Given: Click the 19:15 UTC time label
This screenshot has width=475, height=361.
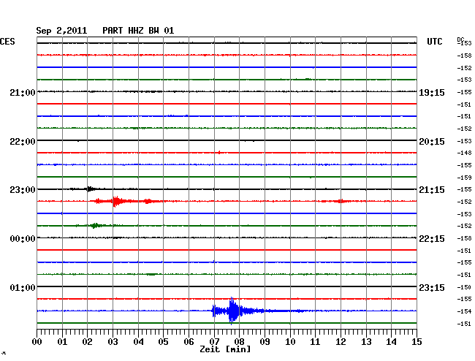Looking at the screenshot, I should click(x=431, y=92).
